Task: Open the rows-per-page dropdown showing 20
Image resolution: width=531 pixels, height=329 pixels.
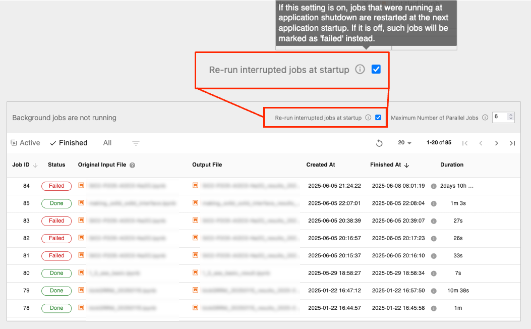Action: 404,143
